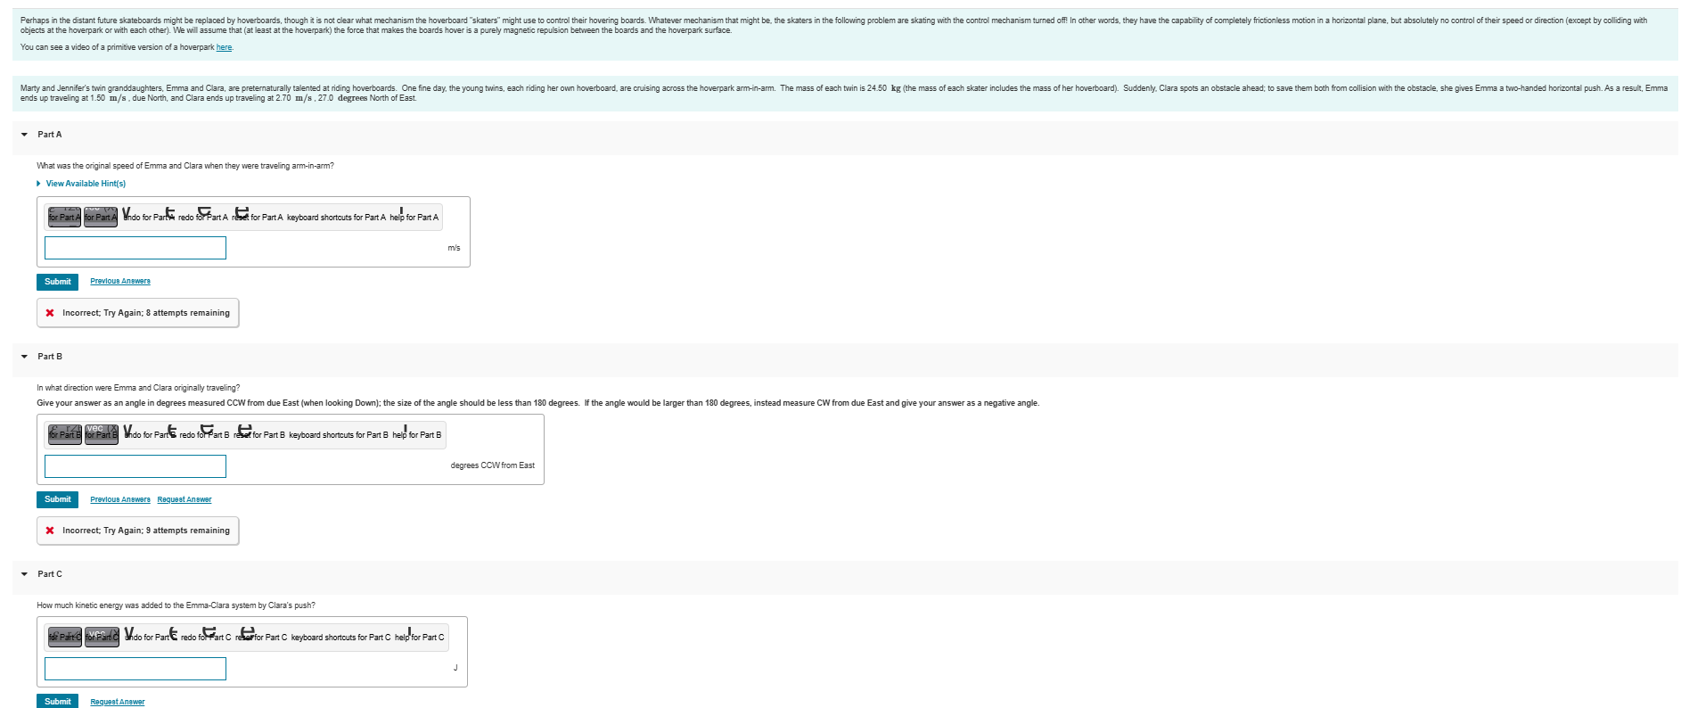
Task: Reset the Part A answer
Action: click(257, 217)
